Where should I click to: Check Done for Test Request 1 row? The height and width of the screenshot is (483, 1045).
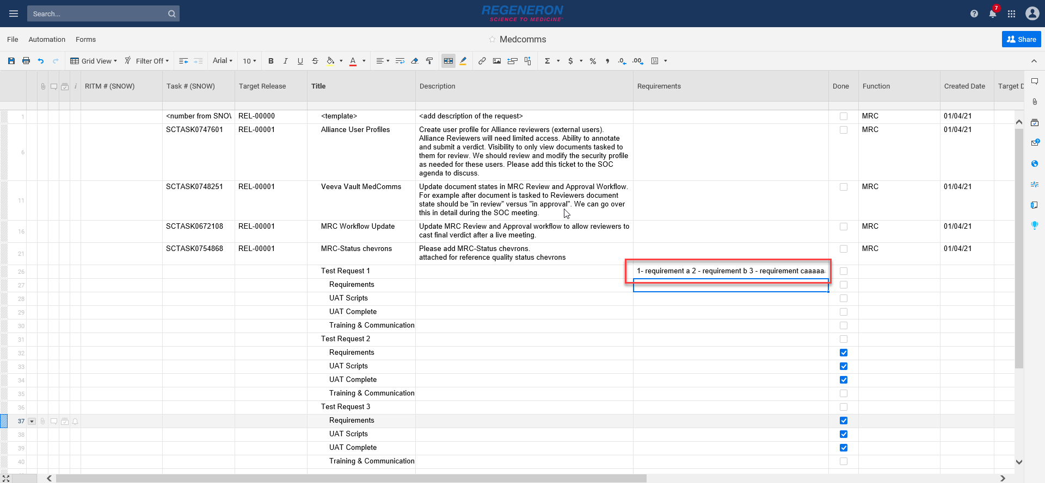click(844, 271)
